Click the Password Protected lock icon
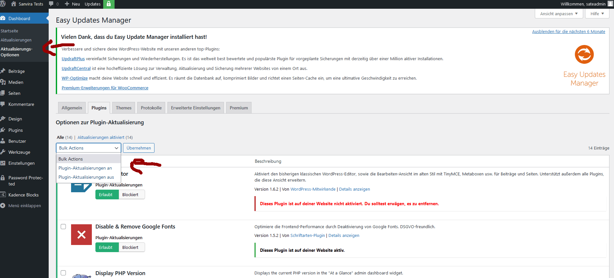Viewport: 614px width, 278px height. coord(3,178)
